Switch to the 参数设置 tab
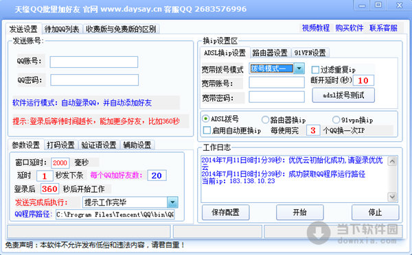Screen dimensions: 412x255 26,145
